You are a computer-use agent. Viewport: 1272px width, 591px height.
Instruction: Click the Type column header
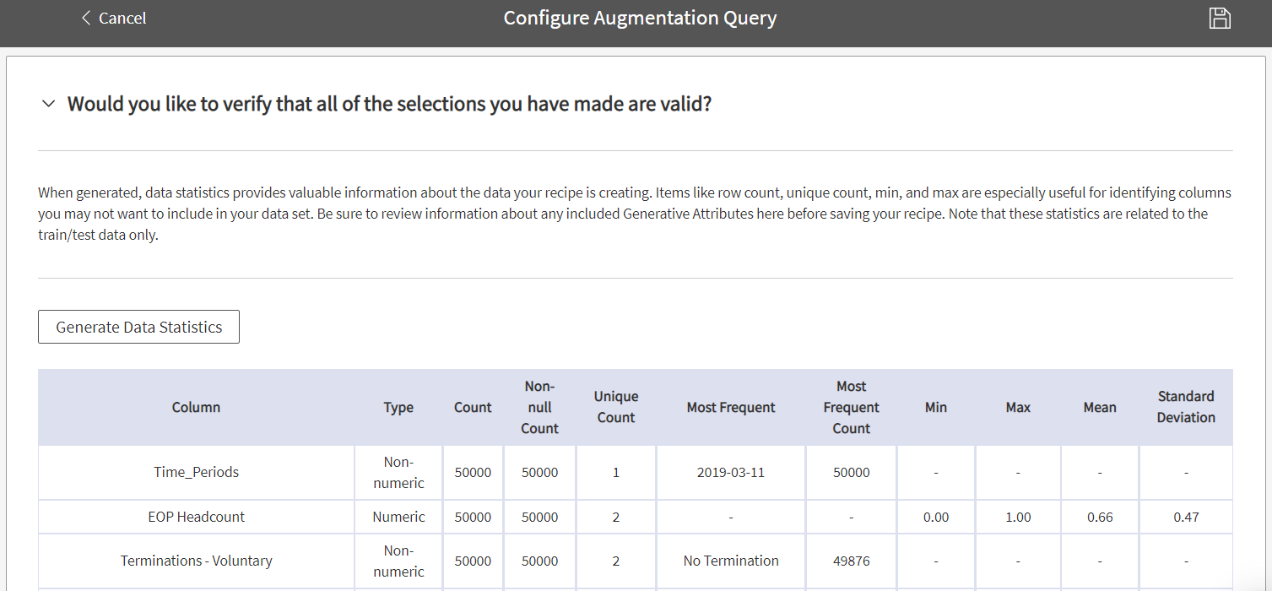[x=398, y=407]
